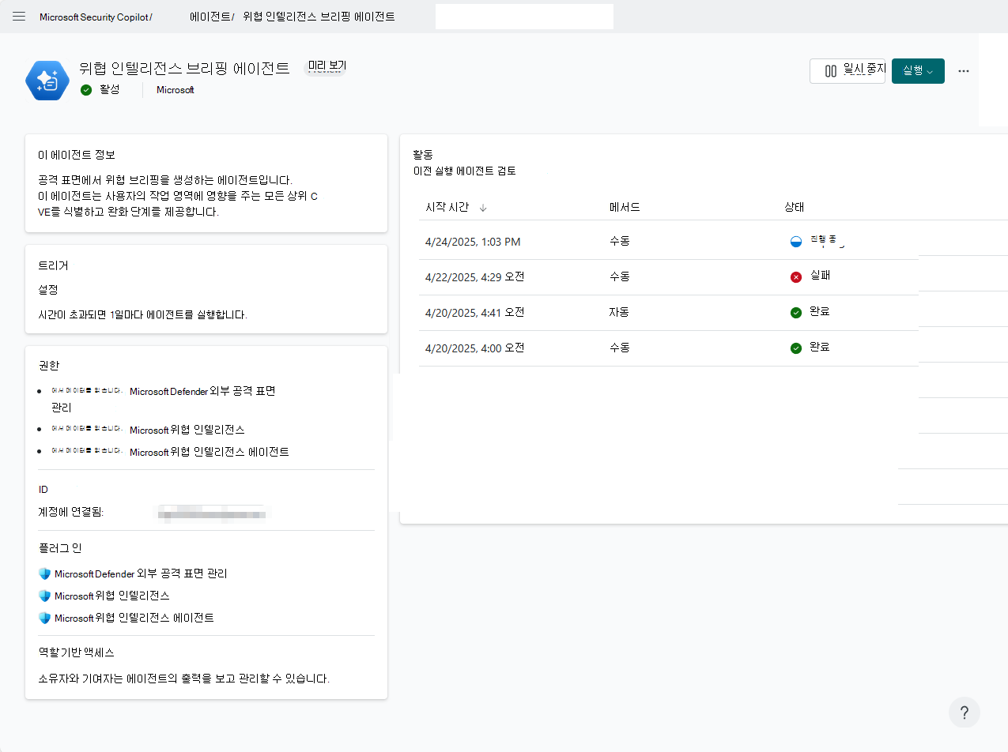Click the green 활성 status check icon
This screenshot has height=752, width=1008.
click(86, 90)
